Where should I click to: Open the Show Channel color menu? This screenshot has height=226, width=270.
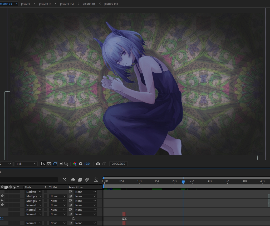pyautogui.click(x=75, y=164)
